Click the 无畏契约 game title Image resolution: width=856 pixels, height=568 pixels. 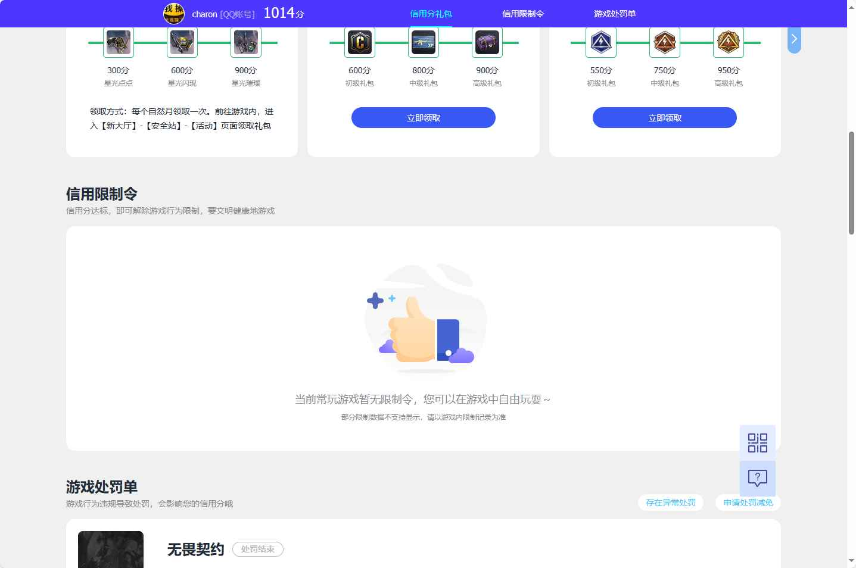(195, 549)
